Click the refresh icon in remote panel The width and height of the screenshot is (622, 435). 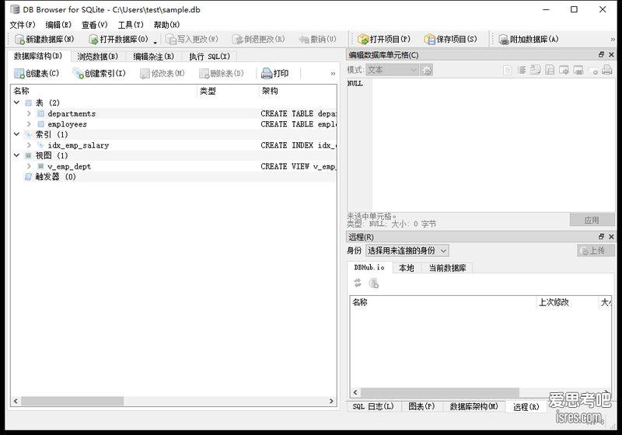[358, 283]
